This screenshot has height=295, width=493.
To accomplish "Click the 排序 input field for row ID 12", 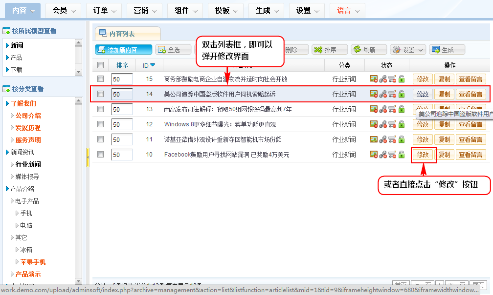I will point(122,124).
